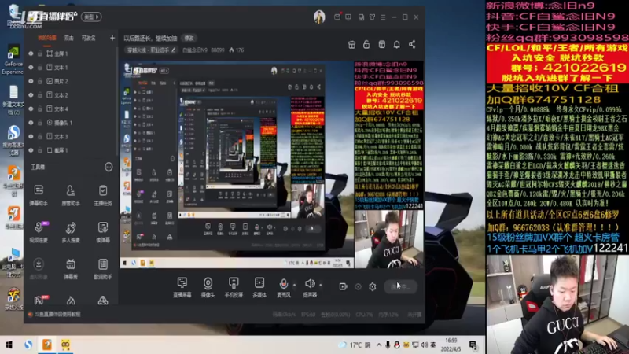This screenshot has width=629, height=354.
Task: Add a 手机投屏 phone mirroring source
Action: [234, 287]
